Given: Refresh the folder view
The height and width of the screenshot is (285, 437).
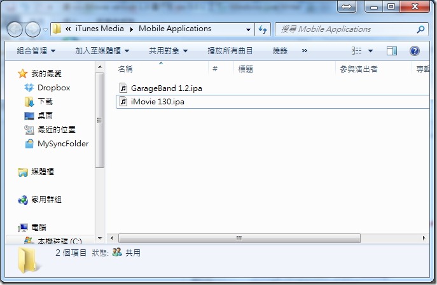Looking at the screenshot, I should (263, 29).
